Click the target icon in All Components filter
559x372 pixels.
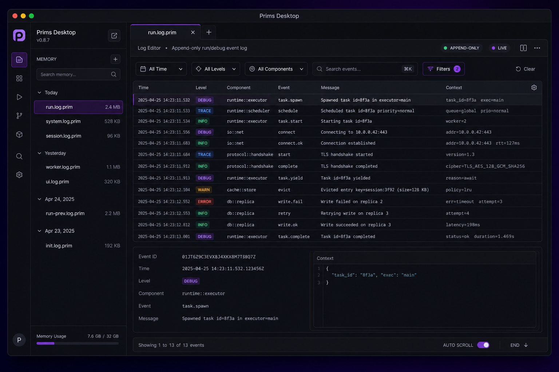tap(252, 69)
